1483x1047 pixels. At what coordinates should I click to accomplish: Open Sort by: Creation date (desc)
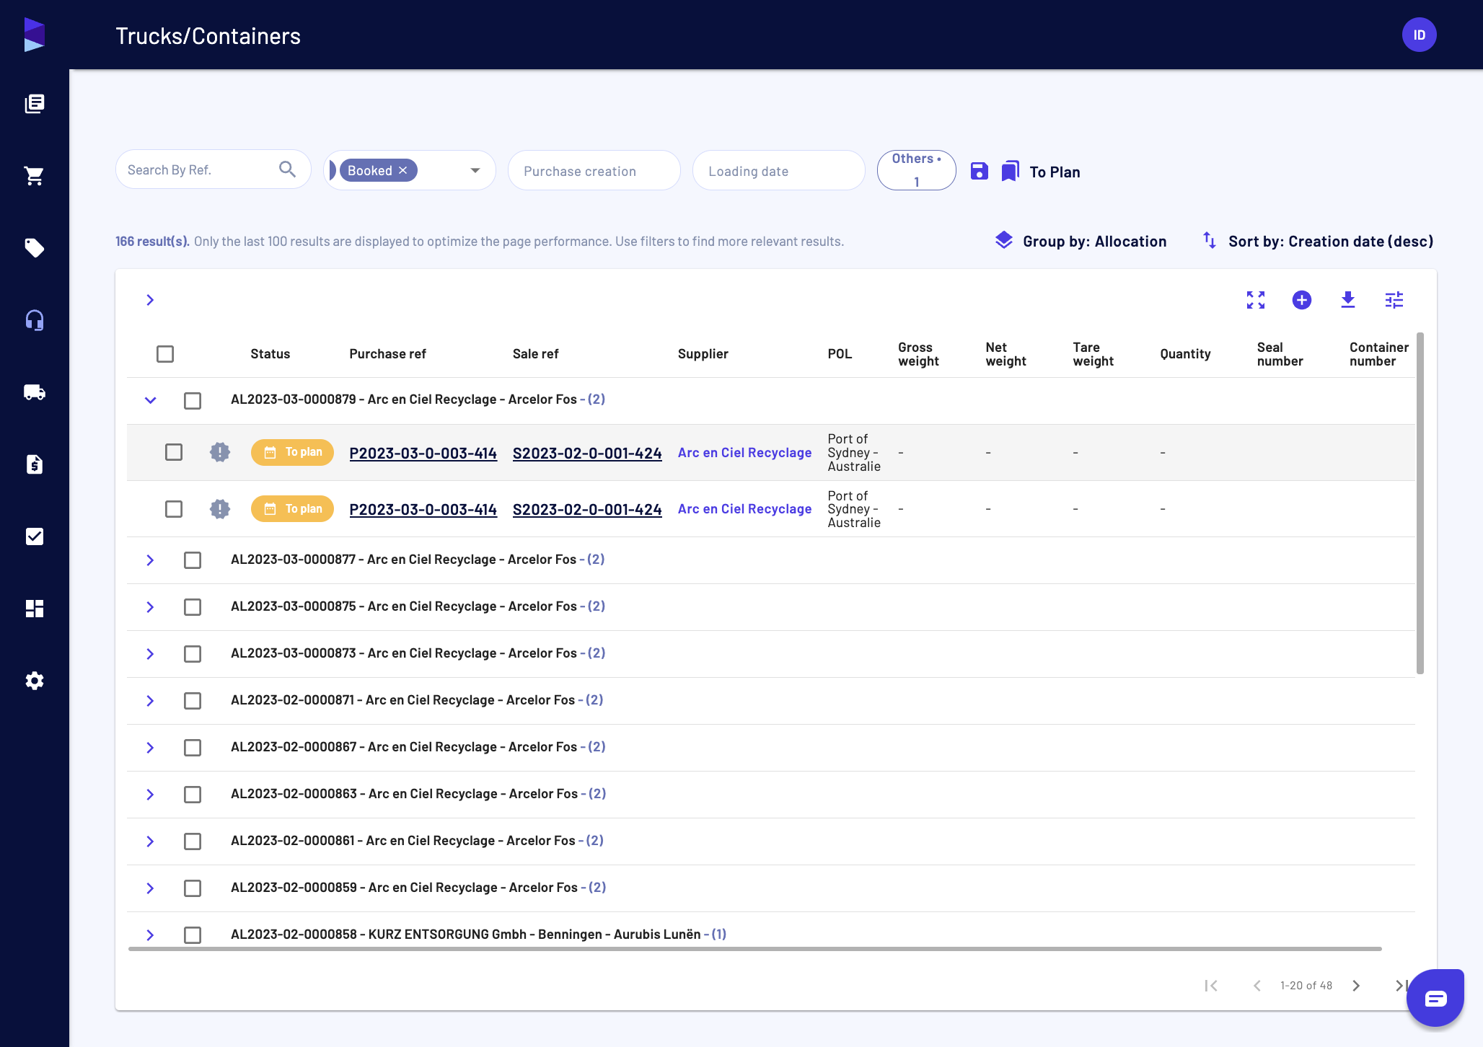click(1318, 242)
